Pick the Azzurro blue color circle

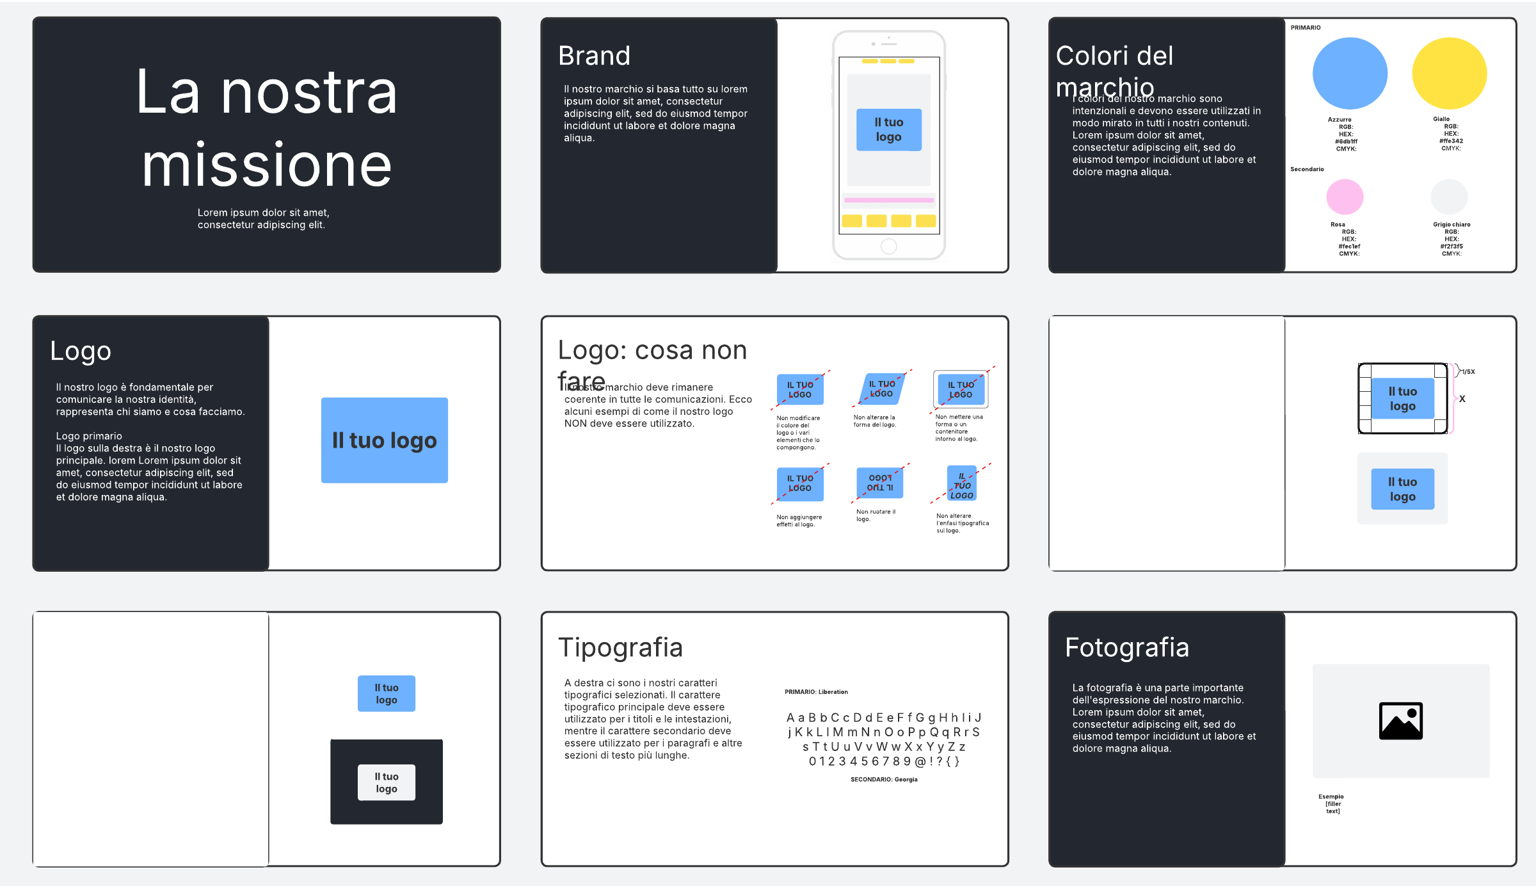click(x=1350, y=74)
